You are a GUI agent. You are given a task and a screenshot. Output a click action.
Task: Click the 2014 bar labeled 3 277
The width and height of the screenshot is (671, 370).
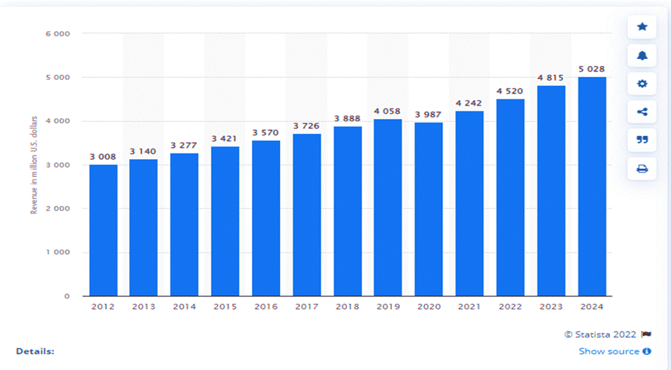click(185, 225)
